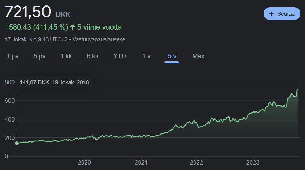Screen dimensions: 305x170
Task: Choose the 1 v time range
Action: click(x=146, y=56)
